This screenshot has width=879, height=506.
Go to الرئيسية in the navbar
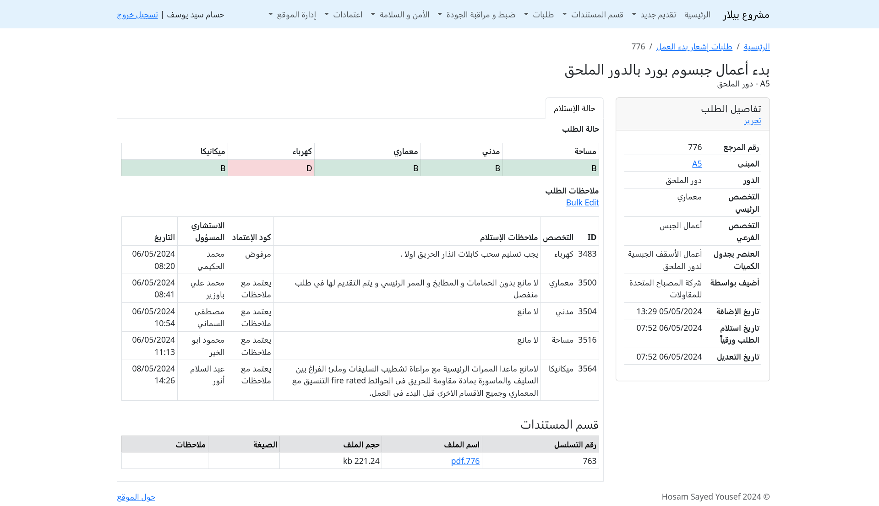697,15
